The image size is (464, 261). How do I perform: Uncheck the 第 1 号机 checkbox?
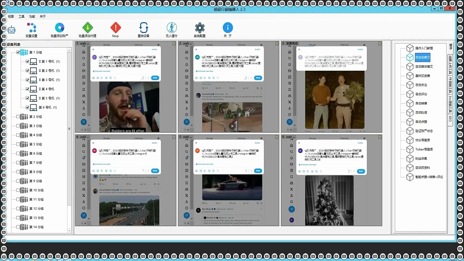click(x=27, y=61)
